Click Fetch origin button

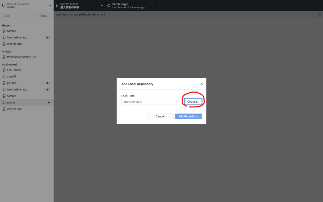131,6
